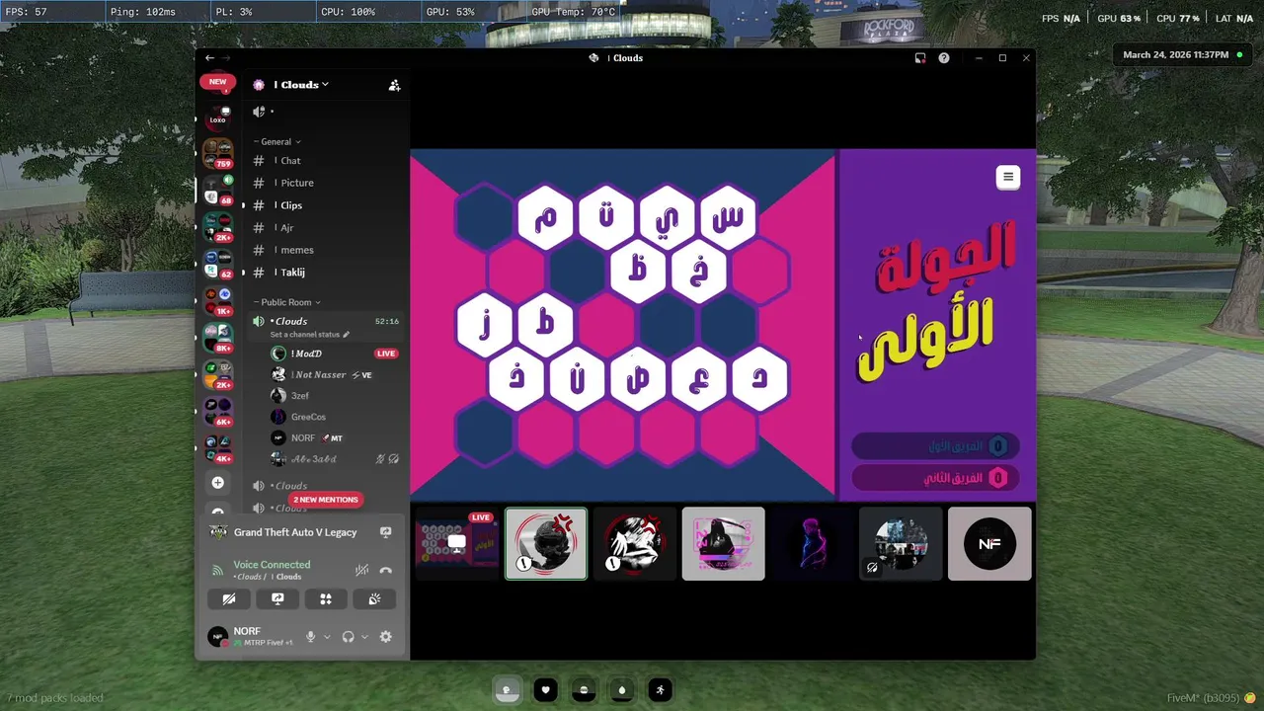1264x711 pixels.
Task: Add a server with plus icon
Action: pyautogui.click(x=217, y=483)
